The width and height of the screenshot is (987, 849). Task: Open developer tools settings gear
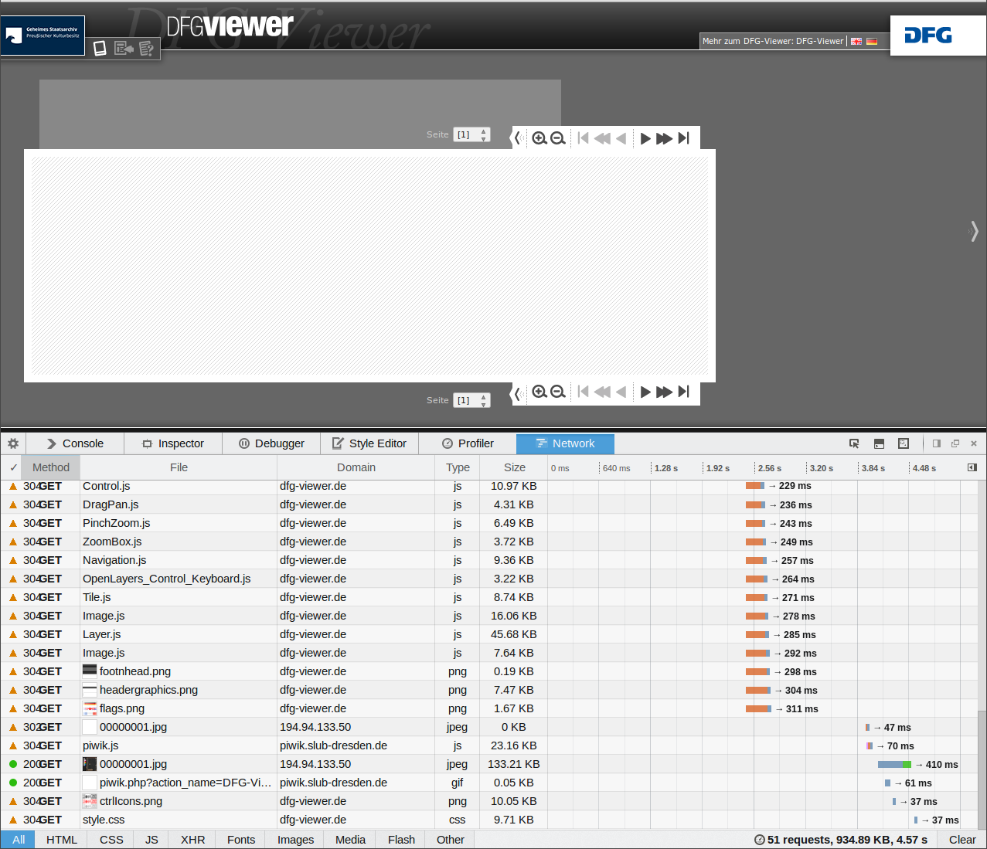tap(13, 443)
